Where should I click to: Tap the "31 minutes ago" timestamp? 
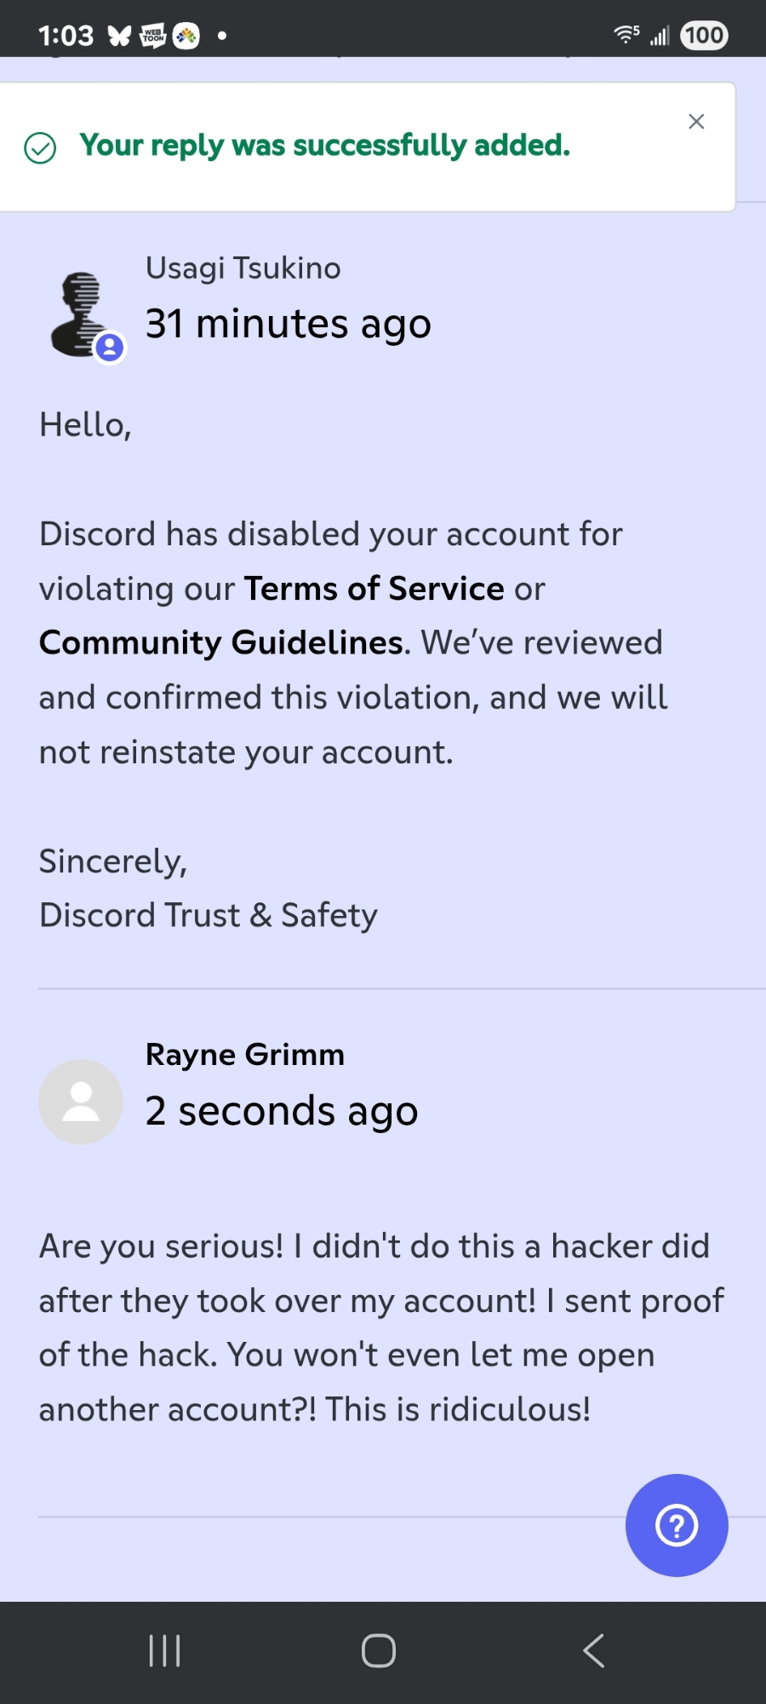click(288, 324)
